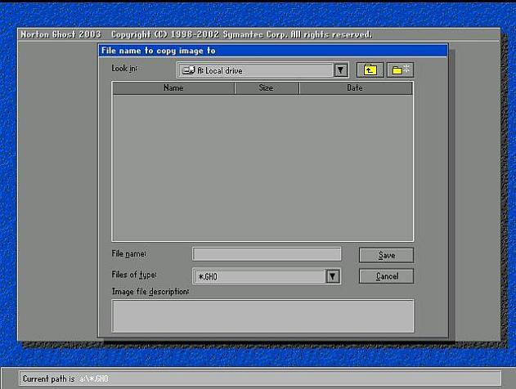Click the Cancel button
The image size is (516, 389).
pyautogui.click(x=386, y=276)
